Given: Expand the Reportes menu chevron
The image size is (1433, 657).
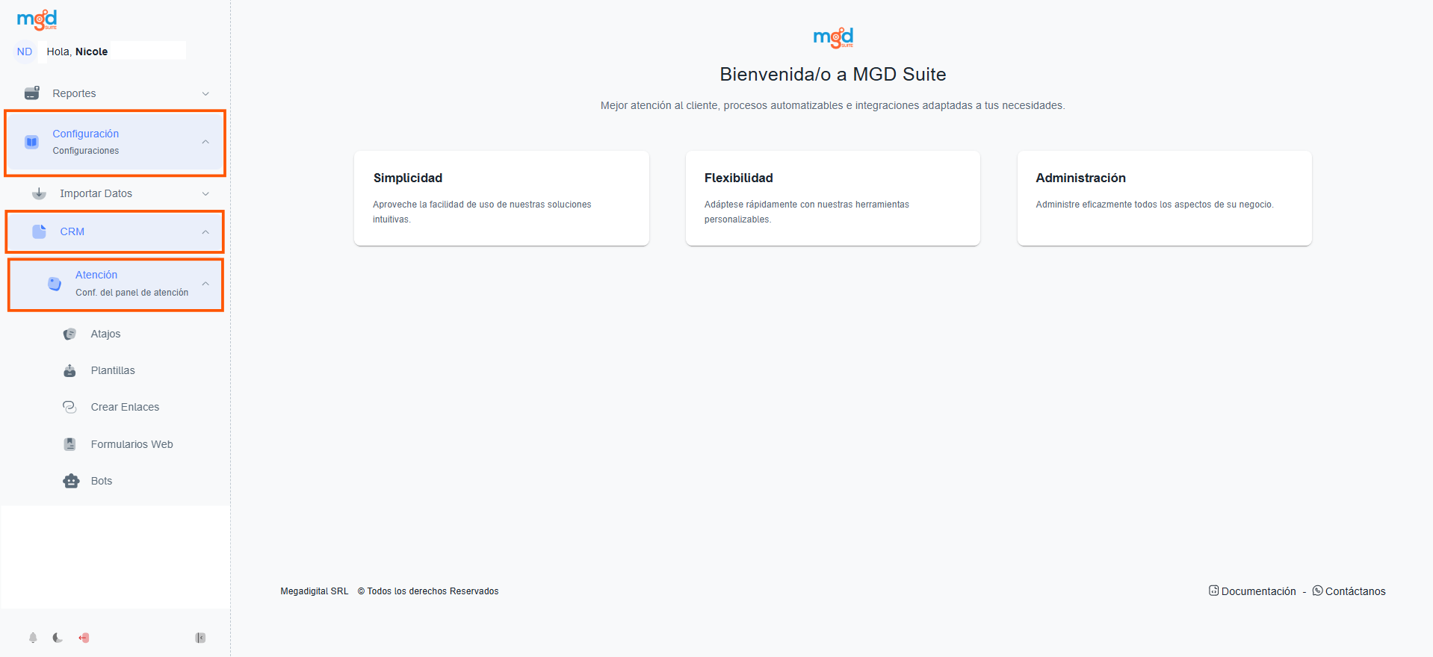Looking at the screenshot, I should tap(205, 93).
